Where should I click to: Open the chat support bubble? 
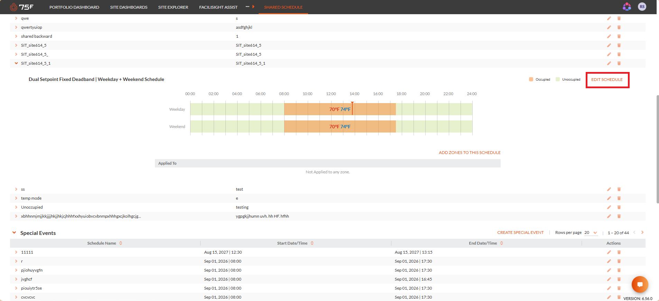(x=640, y=284)
